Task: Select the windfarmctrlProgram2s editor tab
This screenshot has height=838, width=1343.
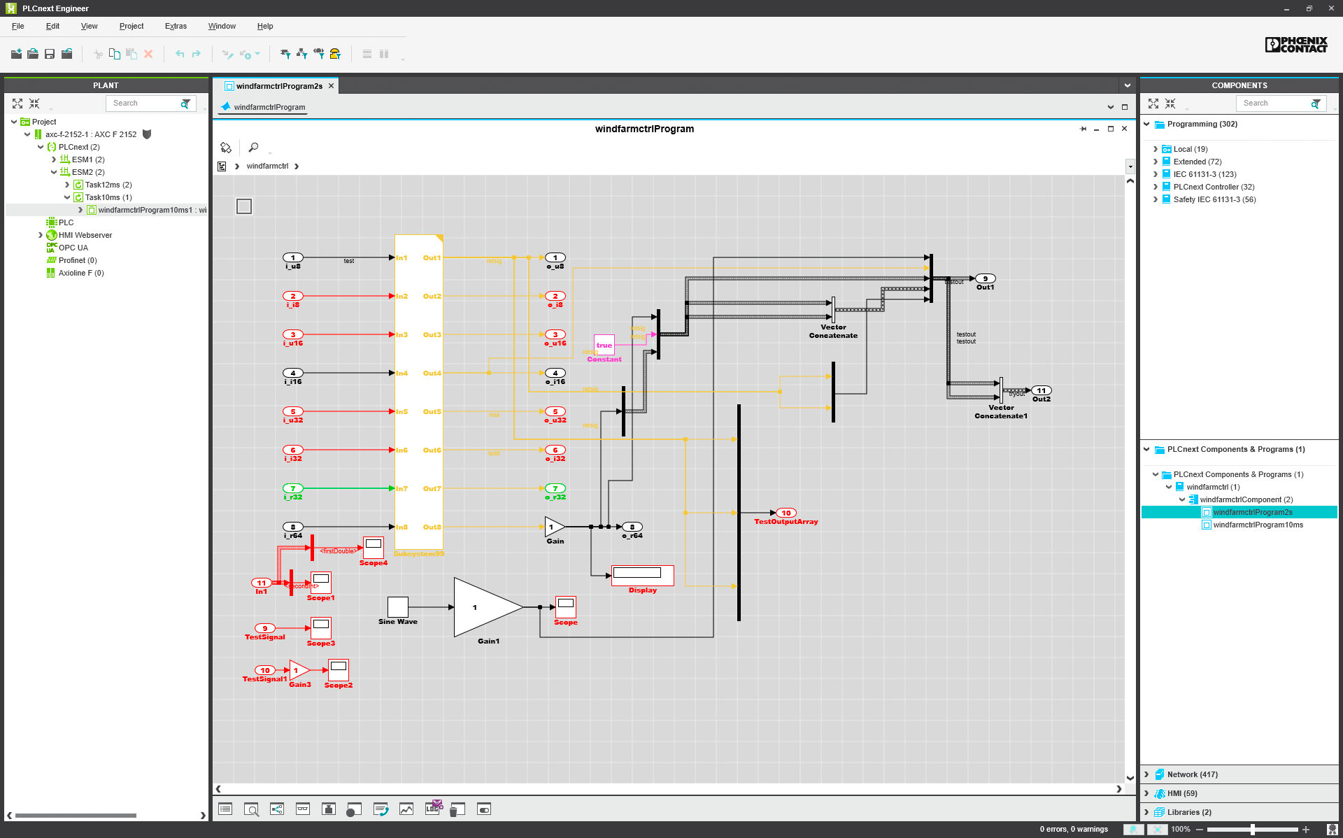Action: 278,86
